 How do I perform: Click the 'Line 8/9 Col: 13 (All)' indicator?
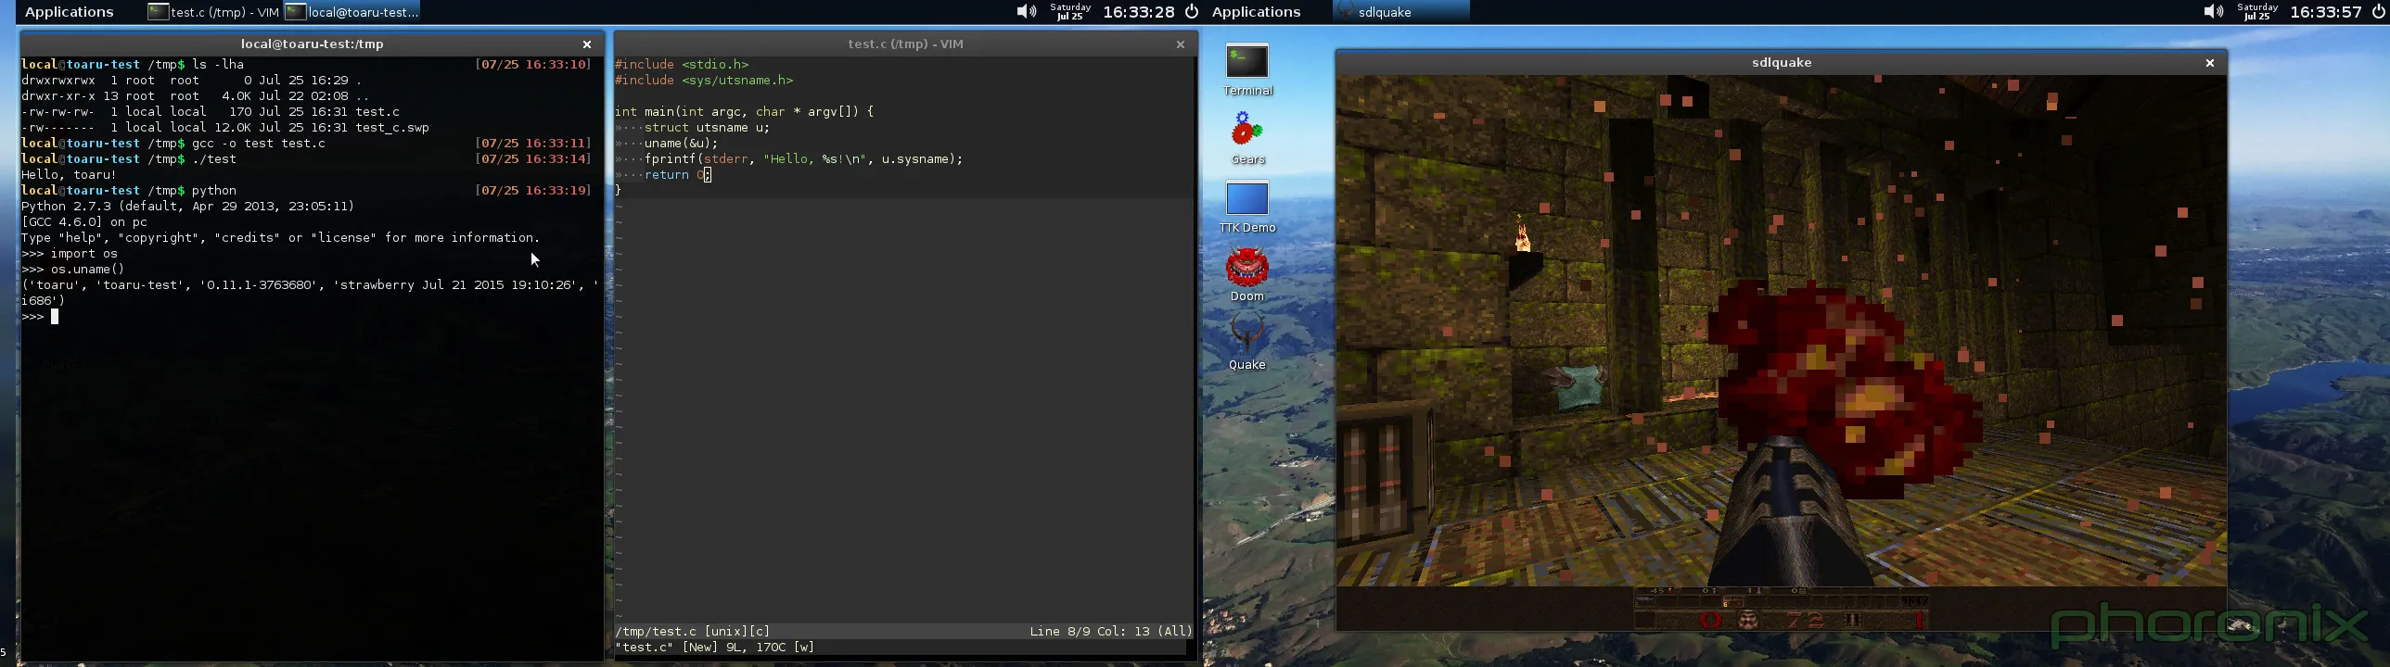tap(1110, 632)
